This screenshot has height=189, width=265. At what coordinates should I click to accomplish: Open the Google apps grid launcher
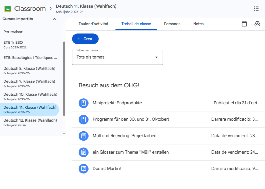(x=256, y=9)
